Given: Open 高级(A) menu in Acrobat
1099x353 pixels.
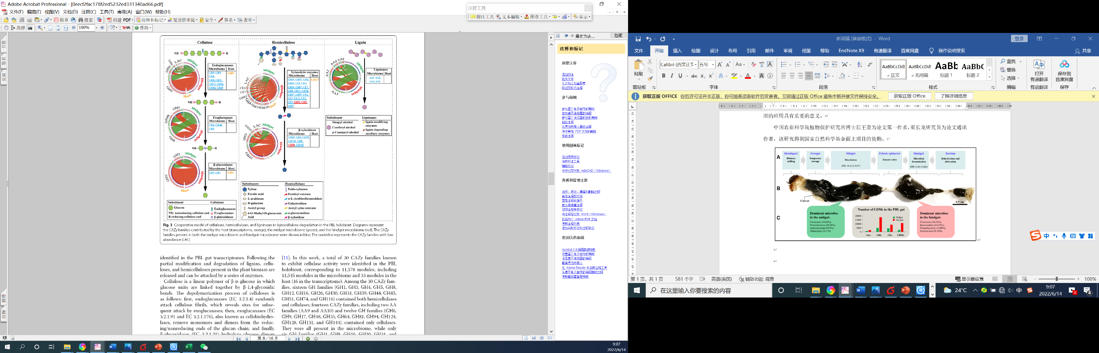Looking at the screenshot, I should click(x=125, y=12).
